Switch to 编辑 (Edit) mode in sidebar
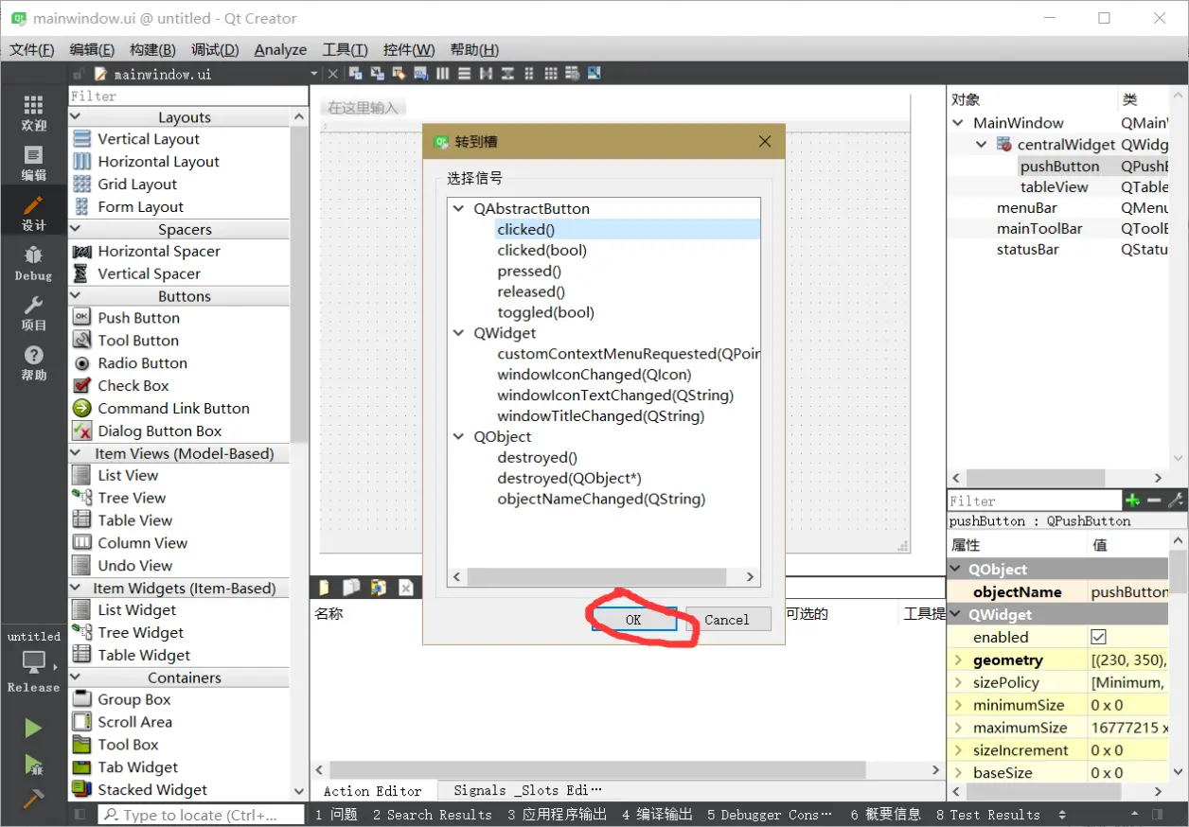 tap(33, 163)
